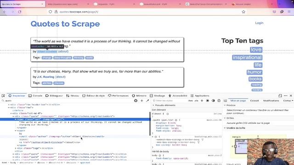
Task: Switch to Beautiful Soup Documentation tab
Action: 206,4
